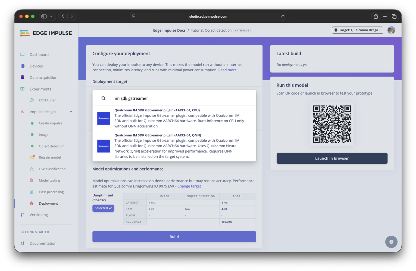This screenshot has height=271, width=416.
Task: Click the Model testing icon
Action: click(x=32, y=180)
